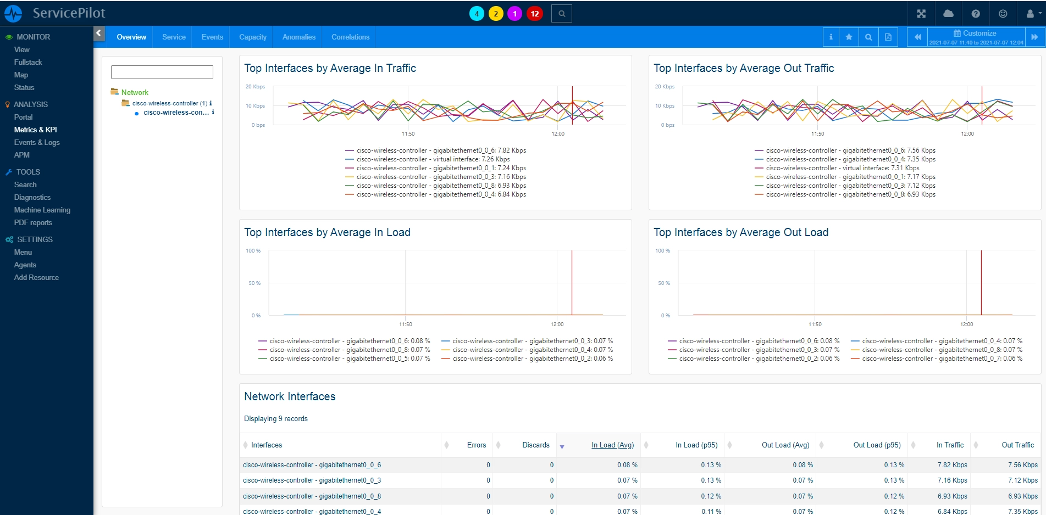Open Events & Logs in the sidebar
Image resolution: width=1046 pixels, height=515 pixels.
point(37,142)
